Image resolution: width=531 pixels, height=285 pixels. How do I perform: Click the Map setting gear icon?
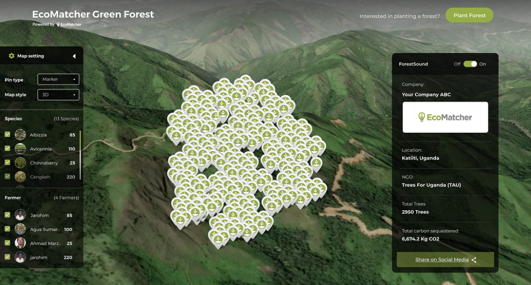[x=11, y=56]
